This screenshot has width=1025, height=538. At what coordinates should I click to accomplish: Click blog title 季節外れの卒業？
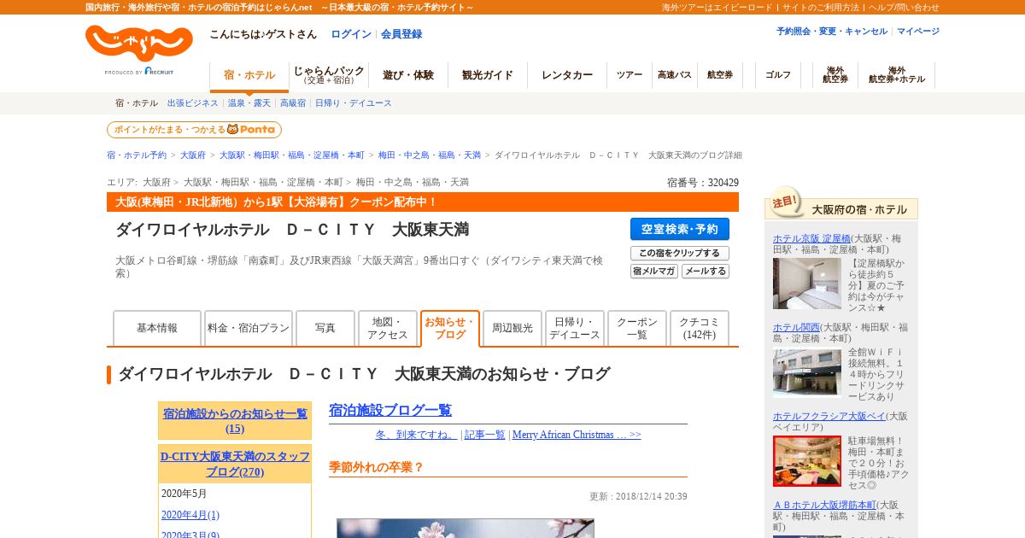(377, 467)
